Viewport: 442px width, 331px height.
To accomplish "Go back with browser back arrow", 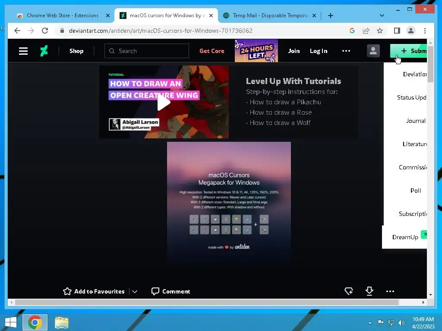I will 17,31.
